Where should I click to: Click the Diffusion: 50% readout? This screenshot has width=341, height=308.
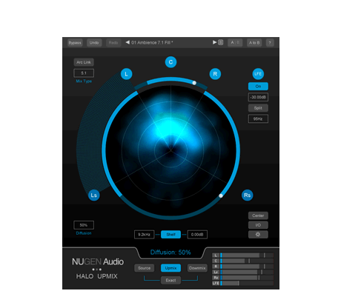[x=170, y=252]
